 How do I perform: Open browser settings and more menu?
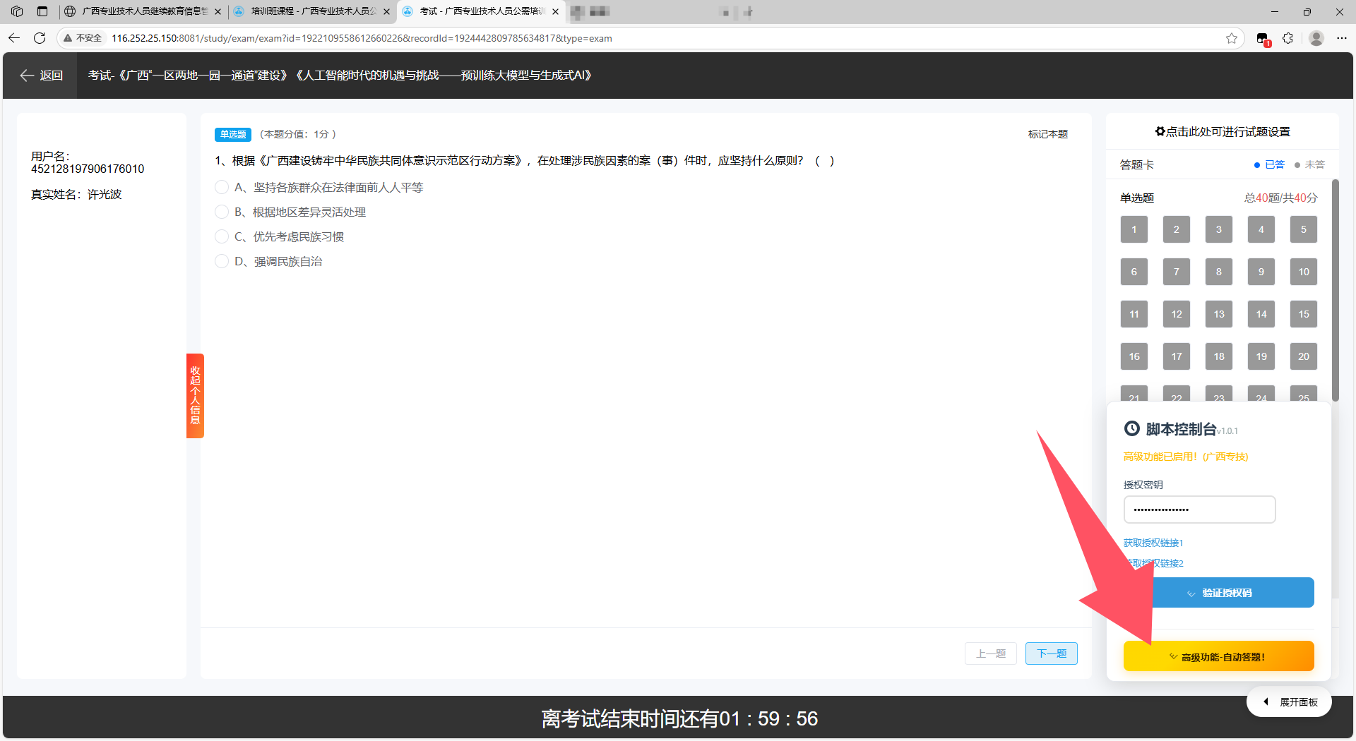click(1342, 38)
